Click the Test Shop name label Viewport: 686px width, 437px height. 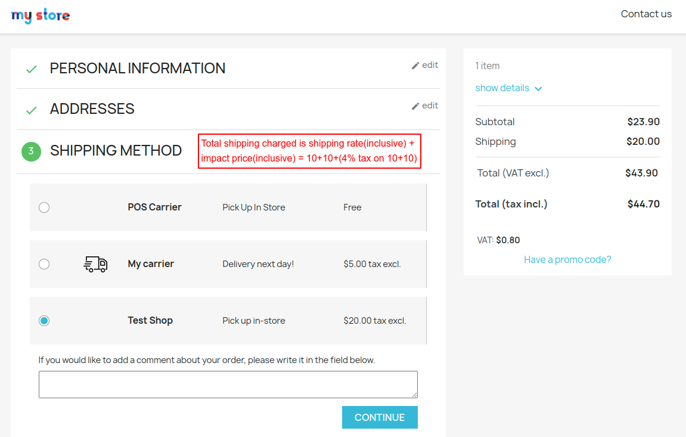(x=150, y=321)
